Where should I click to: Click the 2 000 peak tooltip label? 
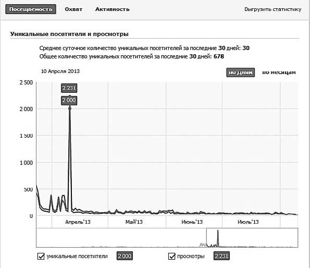[x=69, y=100]
